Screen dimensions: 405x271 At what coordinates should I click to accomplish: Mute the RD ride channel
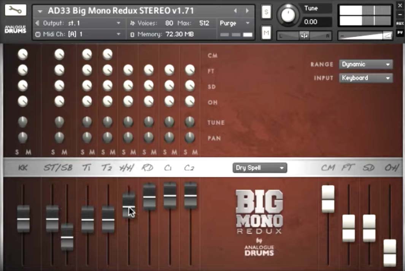pos(154,152)
